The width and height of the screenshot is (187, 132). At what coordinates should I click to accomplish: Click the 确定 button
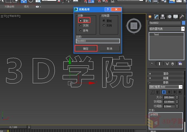(x=86, y=49)
